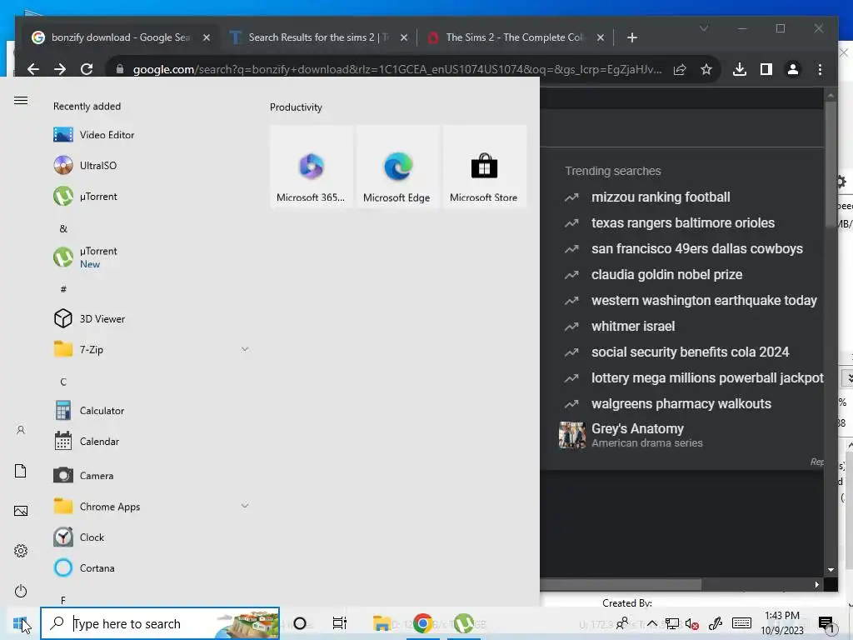
Task: Share this page from the address bar
Action: click(x=680, y=70)
